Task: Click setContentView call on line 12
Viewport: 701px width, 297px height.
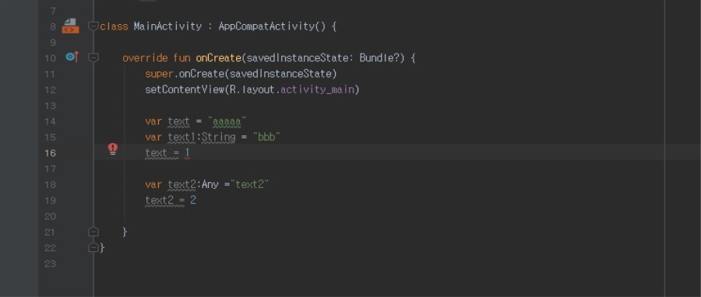Action: click(184, 89)
